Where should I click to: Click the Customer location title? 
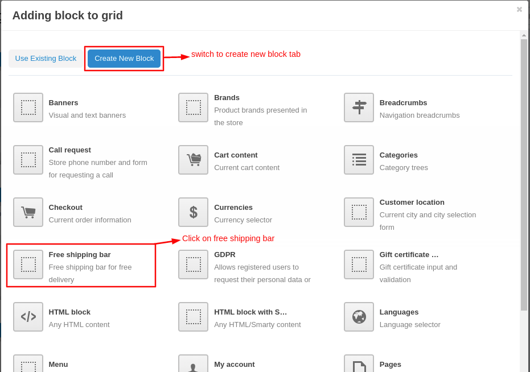click(412, 202)
